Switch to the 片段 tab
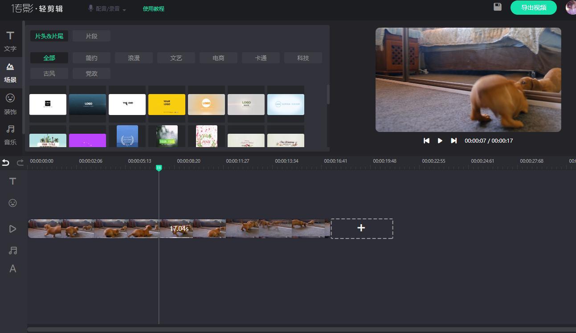The height and width of the screenshot is (333, 576). point(91,36)
